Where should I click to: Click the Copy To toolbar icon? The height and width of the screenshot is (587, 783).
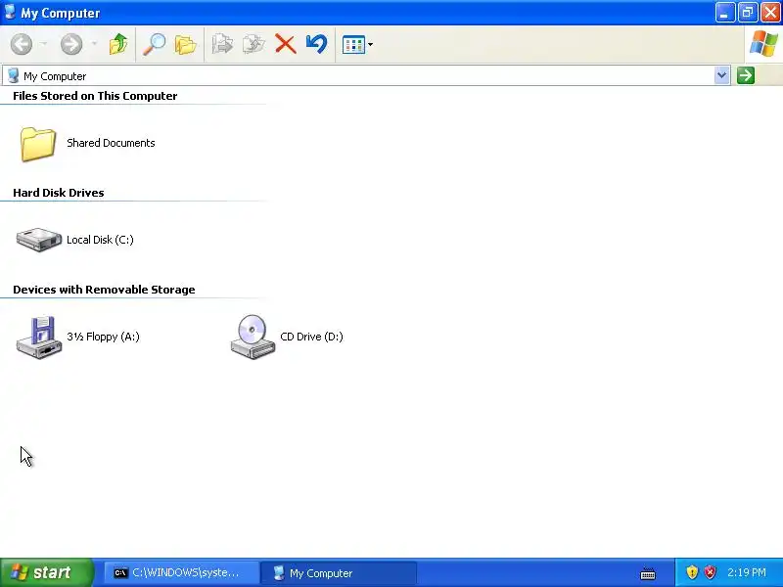point(253,44)
